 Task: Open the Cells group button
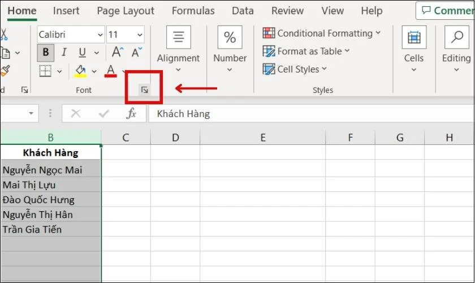pos(414,50)
